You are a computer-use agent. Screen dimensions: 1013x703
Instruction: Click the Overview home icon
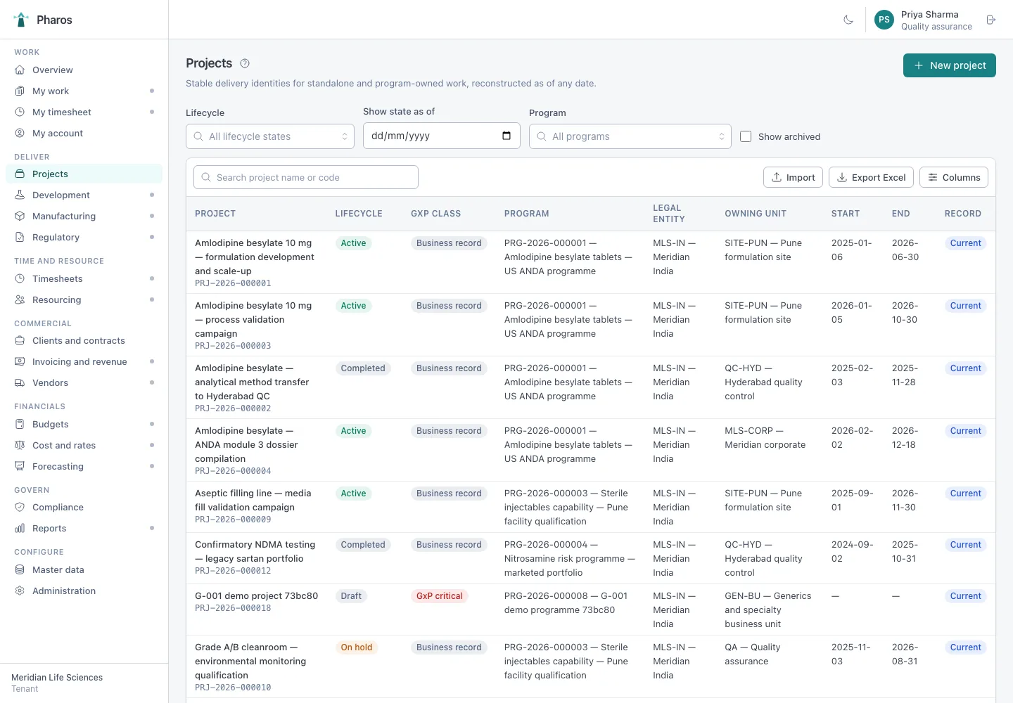point(20,70)
